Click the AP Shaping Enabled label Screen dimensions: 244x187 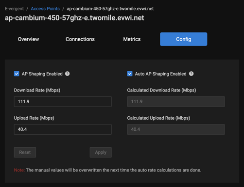(x=42, y=74)
